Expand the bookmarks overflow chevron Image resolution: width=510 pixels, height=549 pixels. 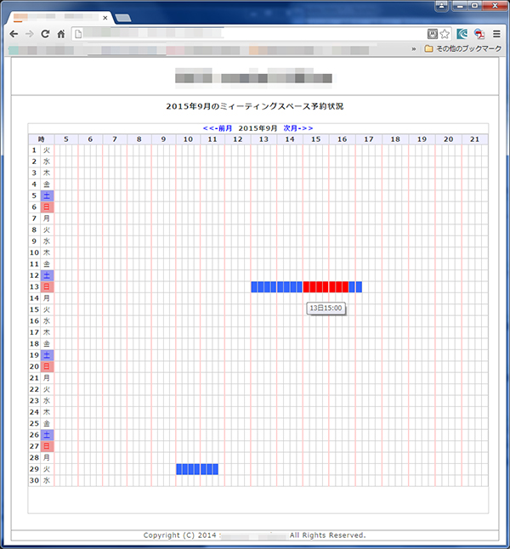[413, 49]
